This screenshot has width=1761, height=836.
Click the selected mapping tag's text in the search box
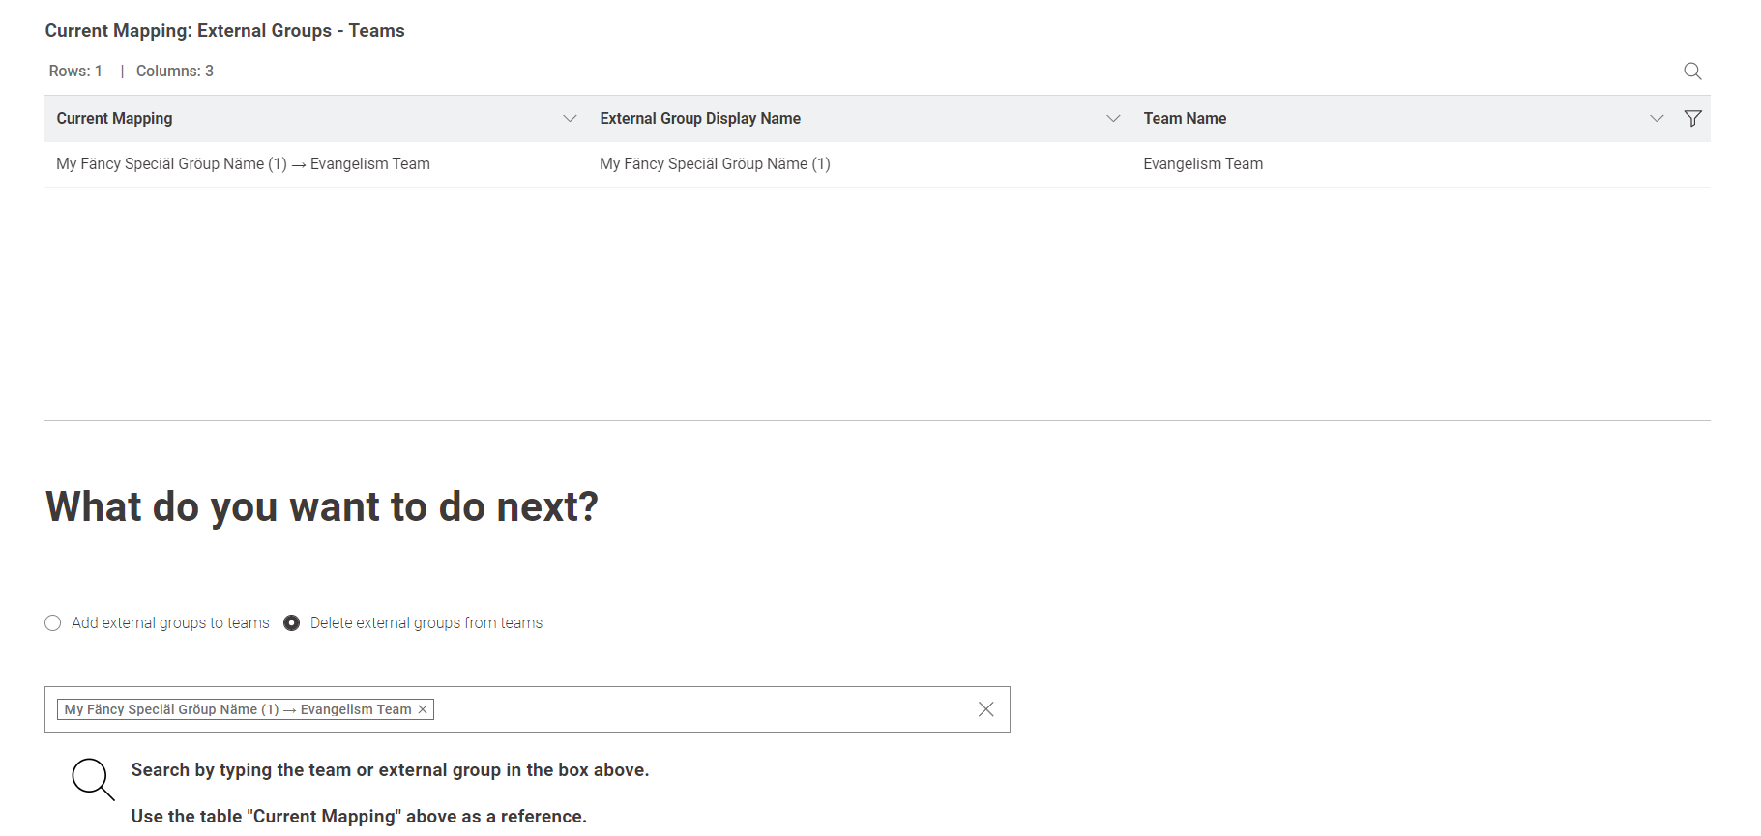point(238,709)
